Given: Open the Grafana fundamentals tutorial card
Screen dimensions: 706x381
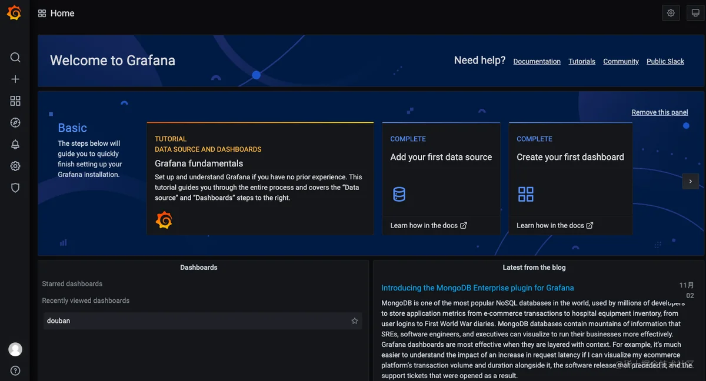Looking at the screenshot, I should [260, 179].
